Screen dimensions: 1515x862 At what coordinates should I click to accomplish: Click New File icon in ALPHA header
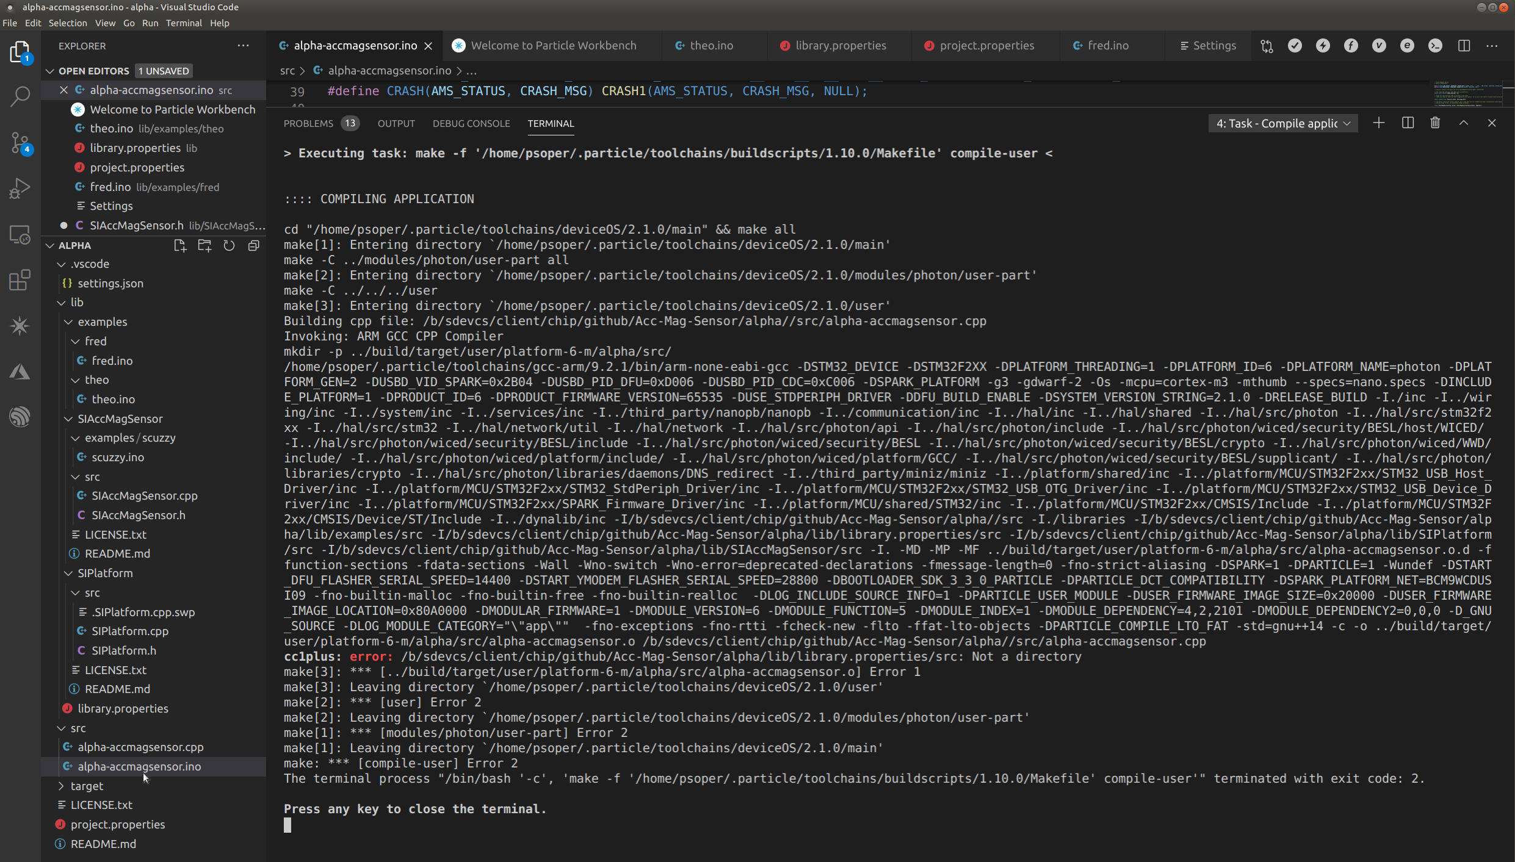pos(179,245)
